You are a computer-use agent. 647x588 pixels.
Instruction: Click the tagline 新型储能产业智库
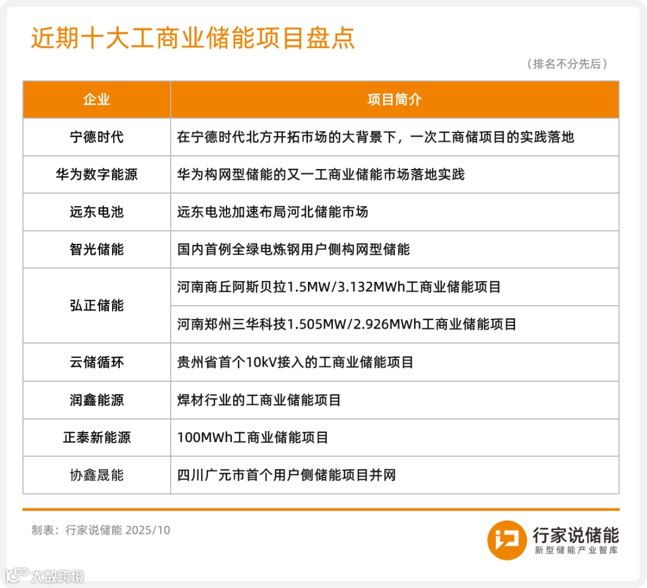pyautogui.click(x=576, y=550)
